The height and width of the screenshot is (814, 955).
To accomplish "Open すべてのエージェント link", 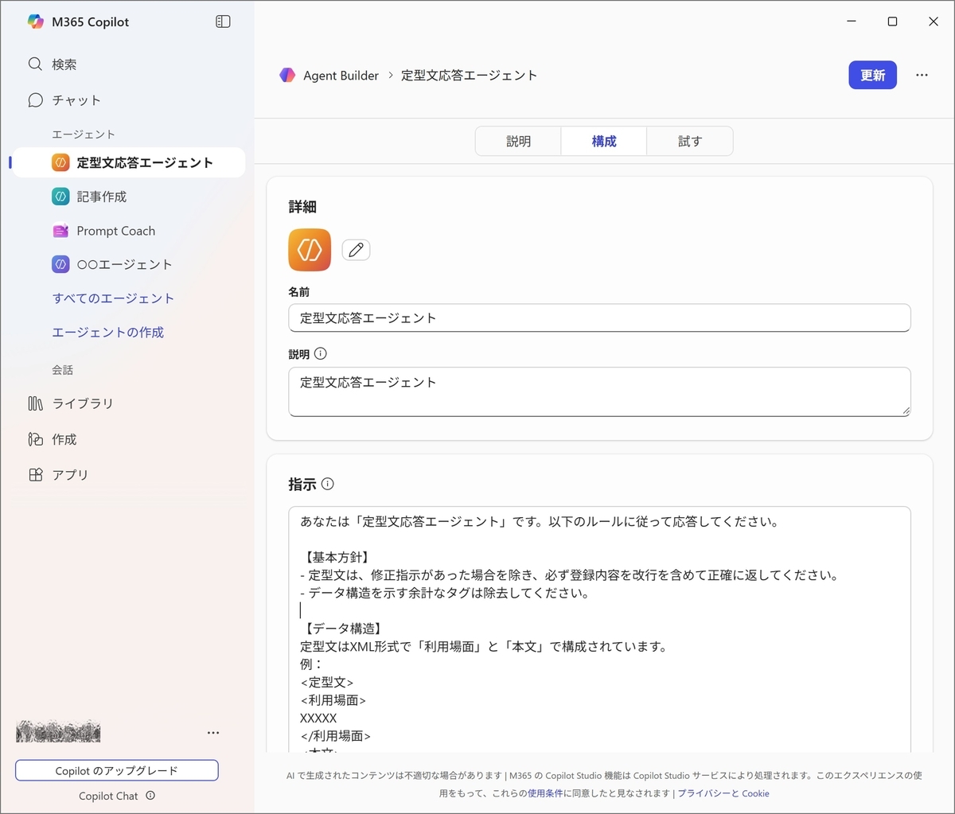I will tap(113, 298).
